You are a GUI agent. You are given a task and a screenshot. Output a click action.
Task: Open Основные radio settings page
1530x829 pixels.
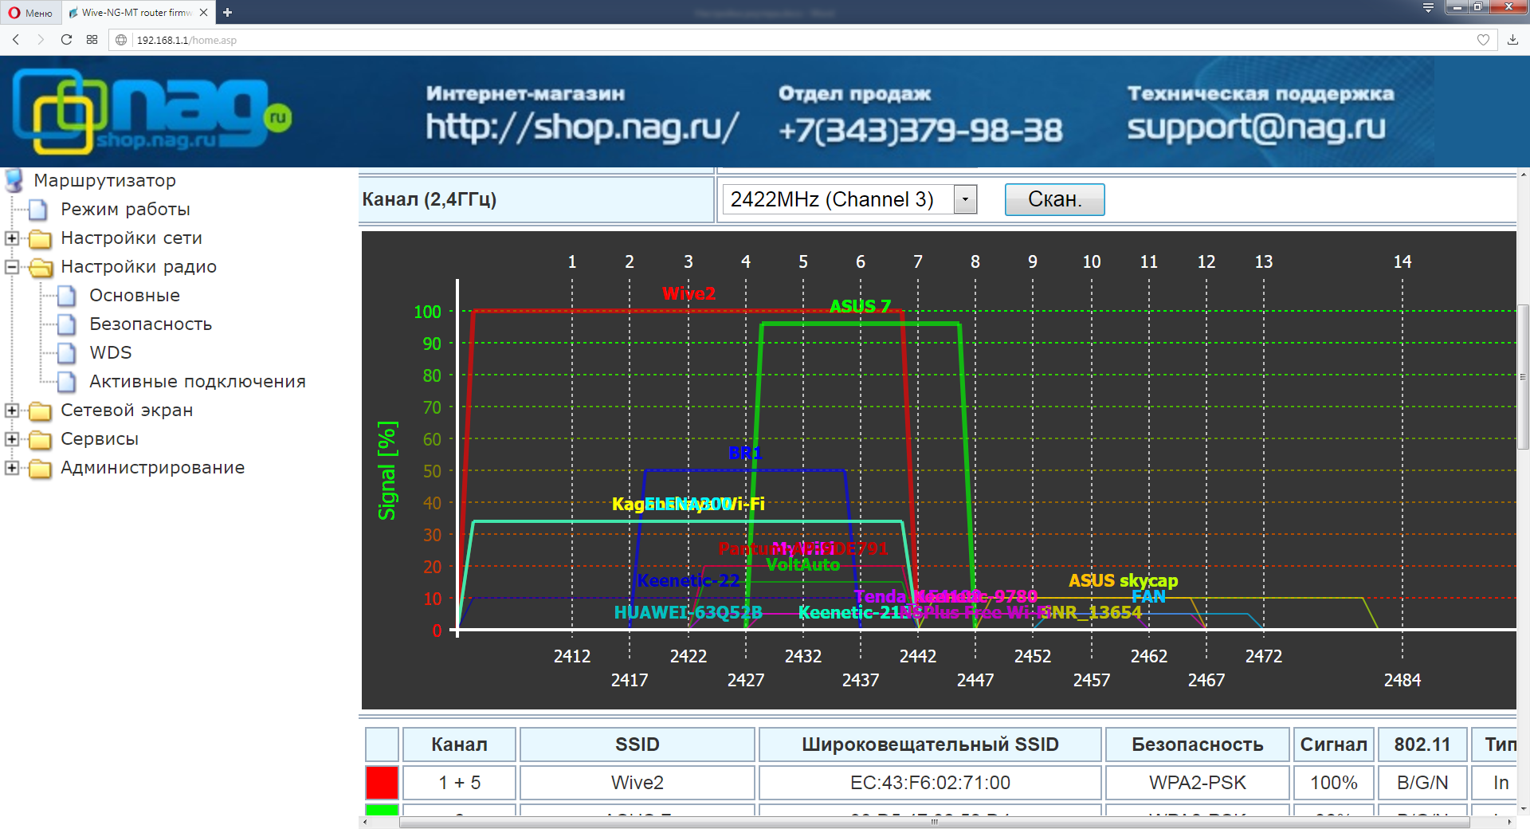[135, 295]
